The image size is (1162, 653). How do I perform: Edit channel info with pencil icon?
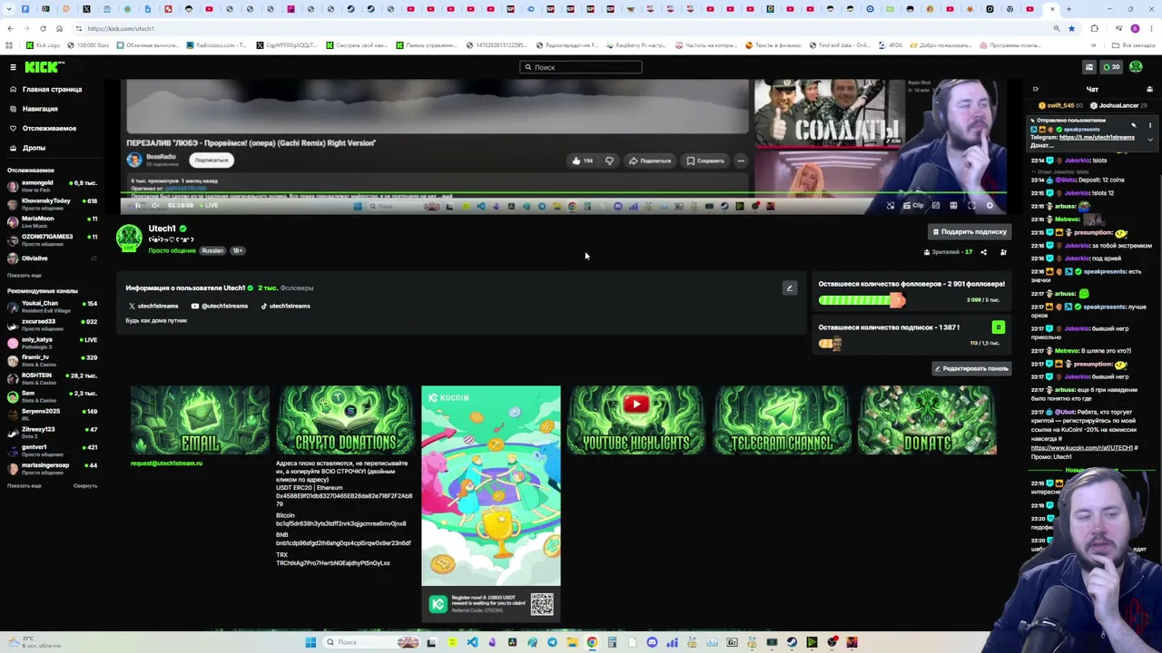[x=789, y=288]
